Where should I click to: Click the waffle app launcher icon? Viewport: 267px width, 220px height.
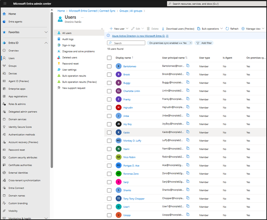point(4,4)
